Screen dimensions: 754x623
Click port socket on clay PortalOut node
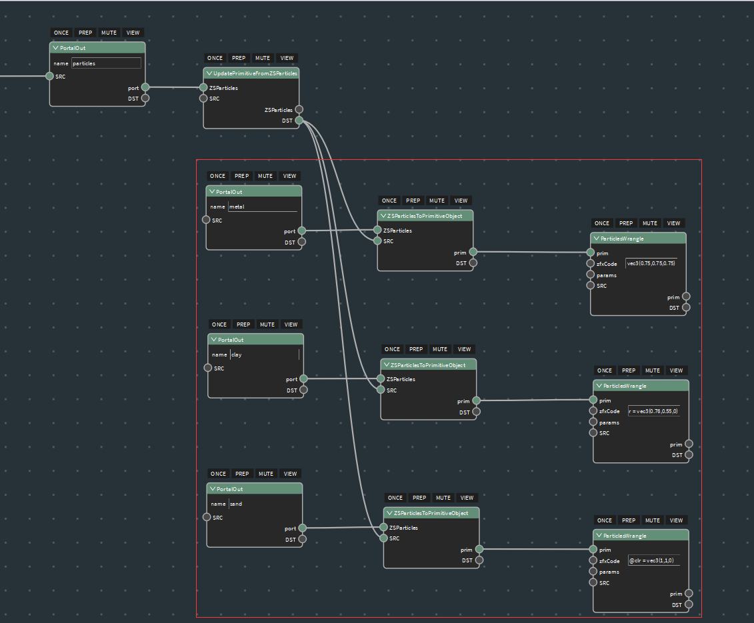point(304,379)
